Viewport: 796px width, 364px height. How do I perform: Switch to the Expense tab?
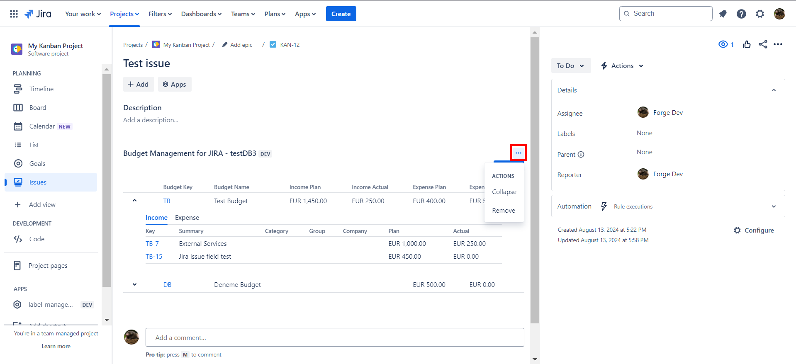tap(187, 218)
